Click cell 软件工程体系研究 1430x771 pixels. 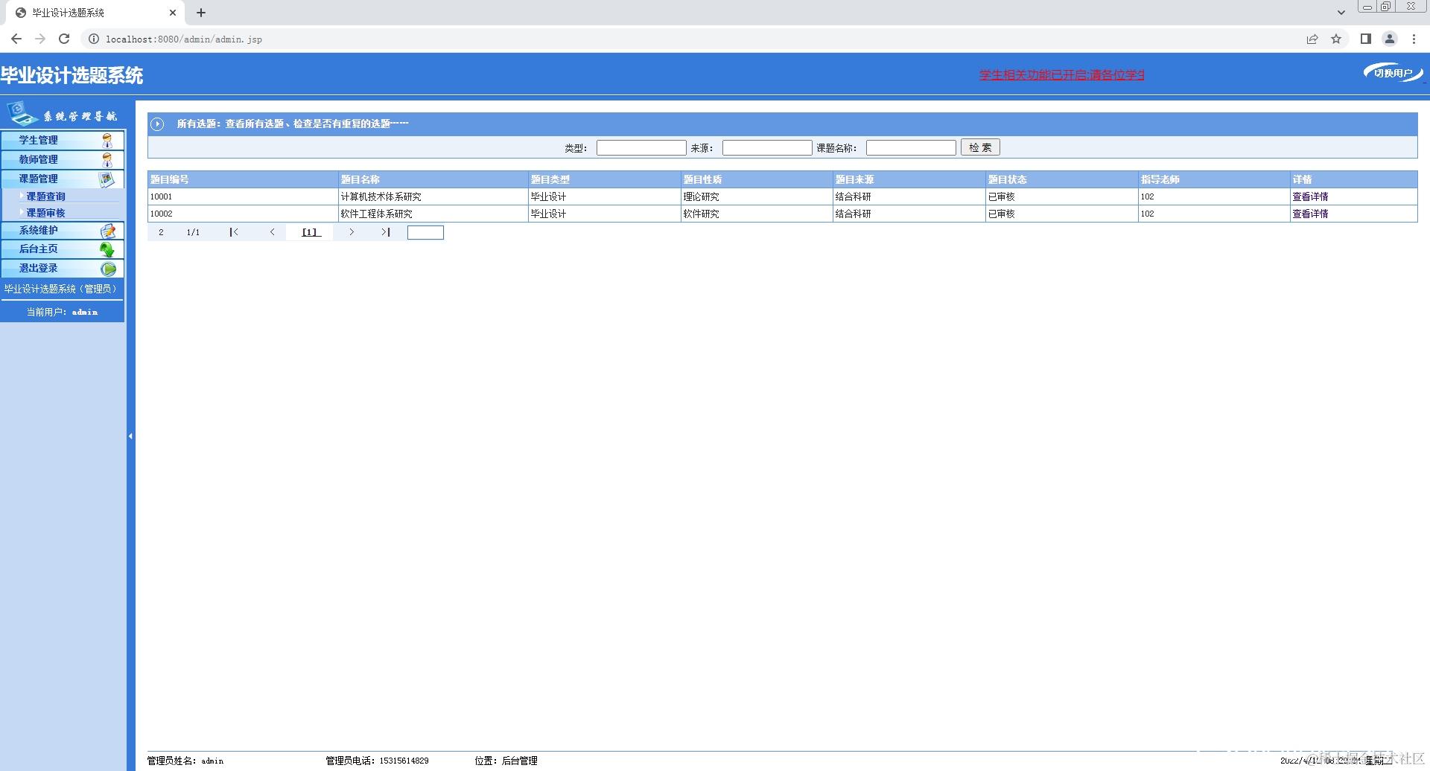[376, 214]
